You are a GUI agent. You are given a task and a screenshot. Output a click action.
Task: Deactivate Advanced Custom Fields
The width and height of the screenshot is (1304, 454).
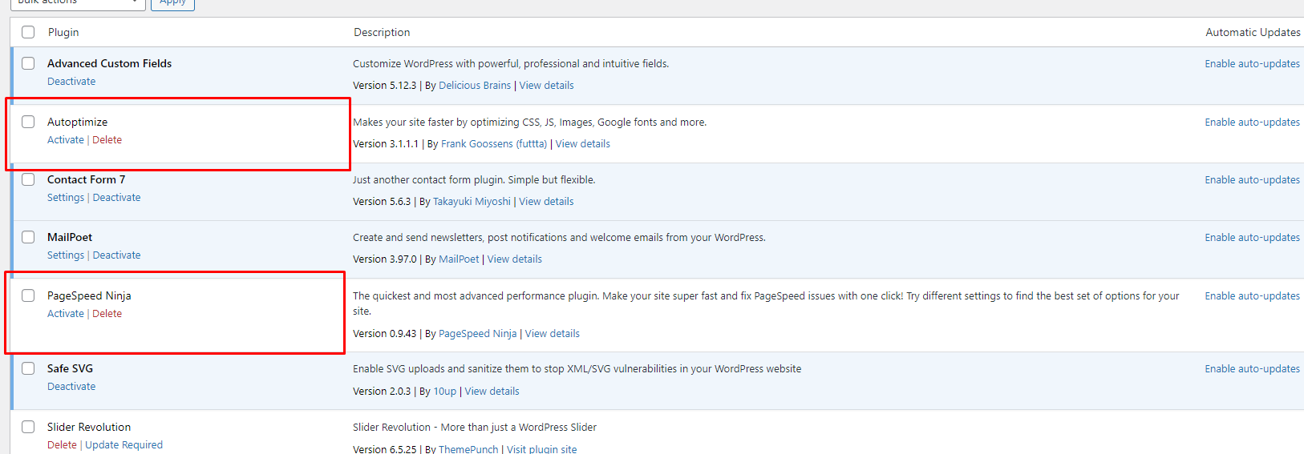tap(71, 82)
